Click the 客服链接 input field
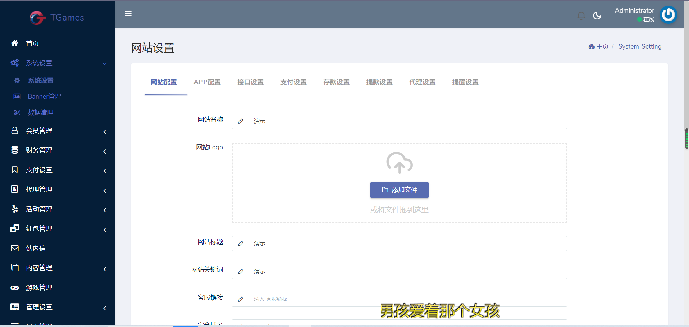Viewport: 689px width, 327px height. pos(408,299)
